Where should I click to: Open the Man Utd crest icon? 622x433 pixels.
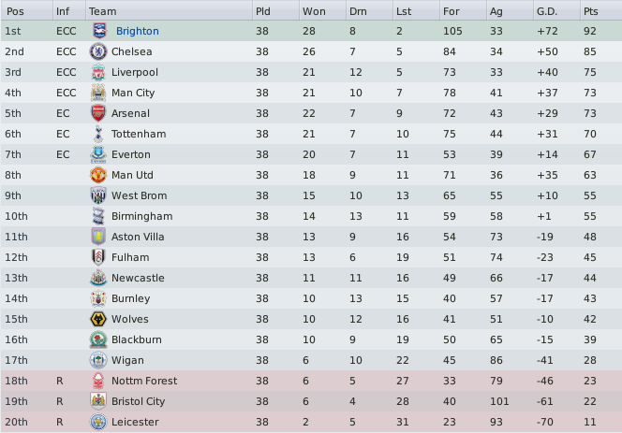tap(98, 175)
